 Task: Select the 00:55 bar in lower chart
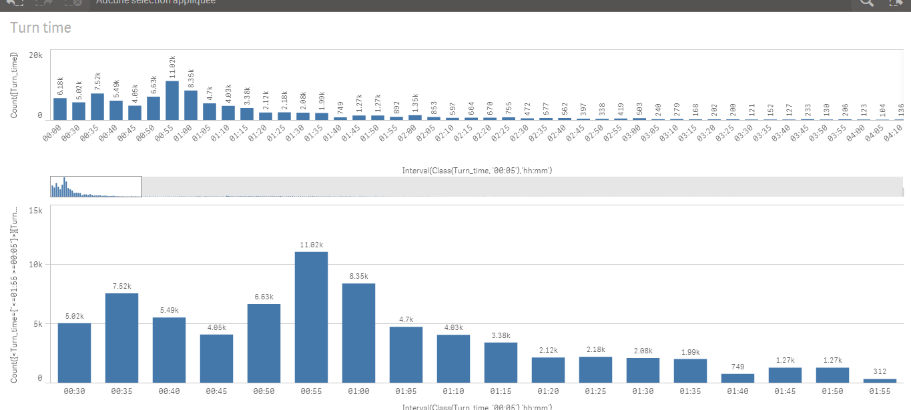[x=311, y=317]
